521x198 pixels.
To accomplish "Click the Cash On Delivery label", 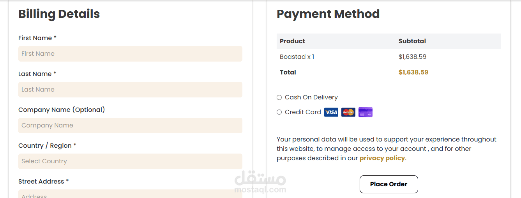I will [311, 97].
